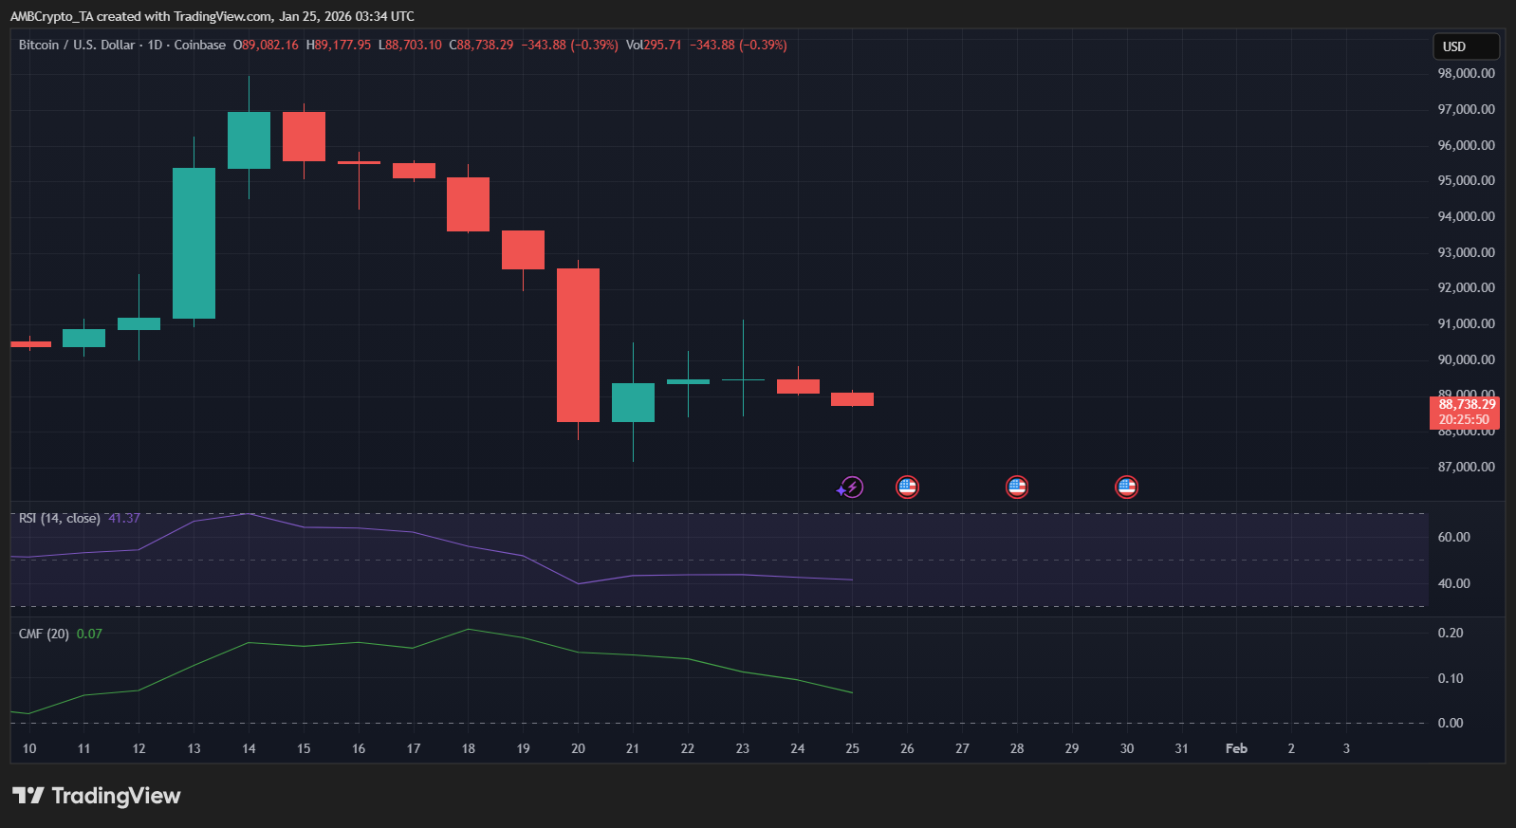Screen dimensions: 1516x828
Task: Click the RSI value 41.37
Action: click(124, 519)
